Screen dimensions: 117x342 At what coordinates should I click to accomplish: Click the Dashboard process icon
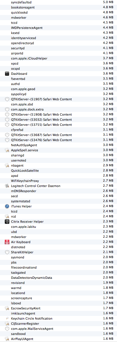[x=7, y=74]
